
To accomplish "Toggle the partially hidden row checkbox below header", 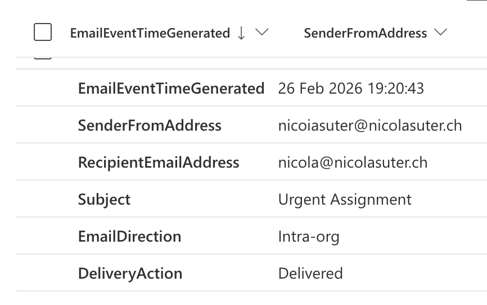I will [x=43, y=57].
